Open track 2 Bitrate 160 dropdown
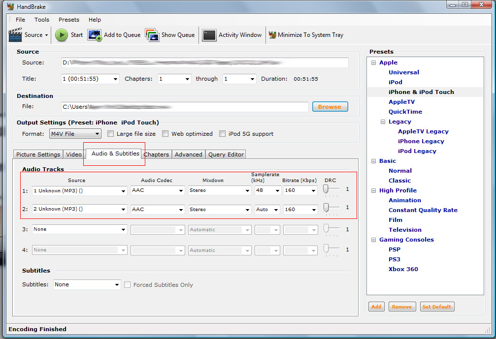The image size is (496, 339). [x=300, y=210]
